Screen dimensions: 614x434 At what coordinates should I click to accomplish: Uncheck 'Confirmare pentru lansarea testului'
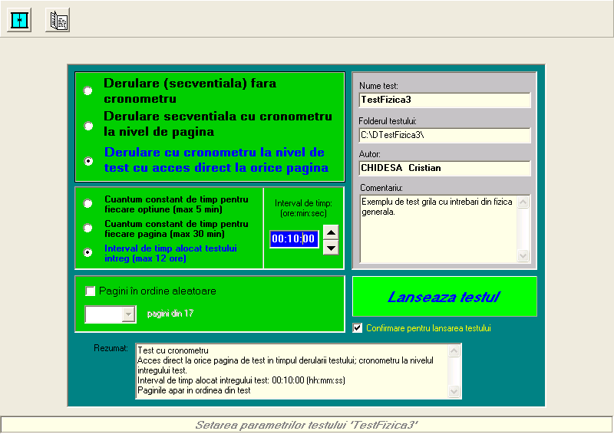click(358, 328)
